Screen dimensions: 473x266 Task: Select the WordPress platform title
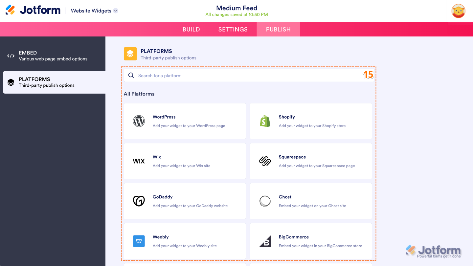coord(164,117)
